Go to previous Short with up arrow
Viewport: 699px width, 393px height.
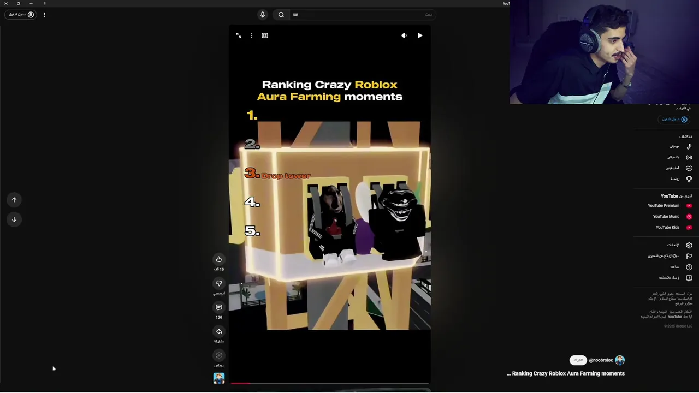[14, 200]
